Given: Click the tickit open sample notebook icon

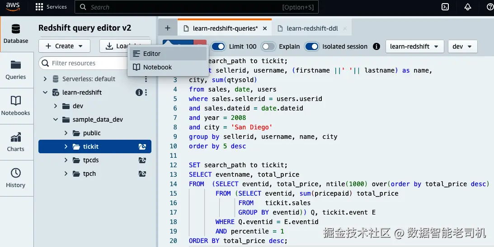Looking at the screenshot, I should 142,146.
